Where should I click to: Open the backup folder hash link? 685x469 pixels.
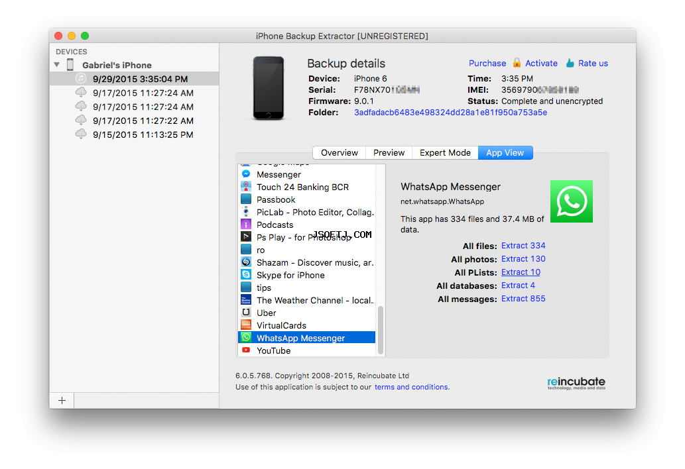450,113
